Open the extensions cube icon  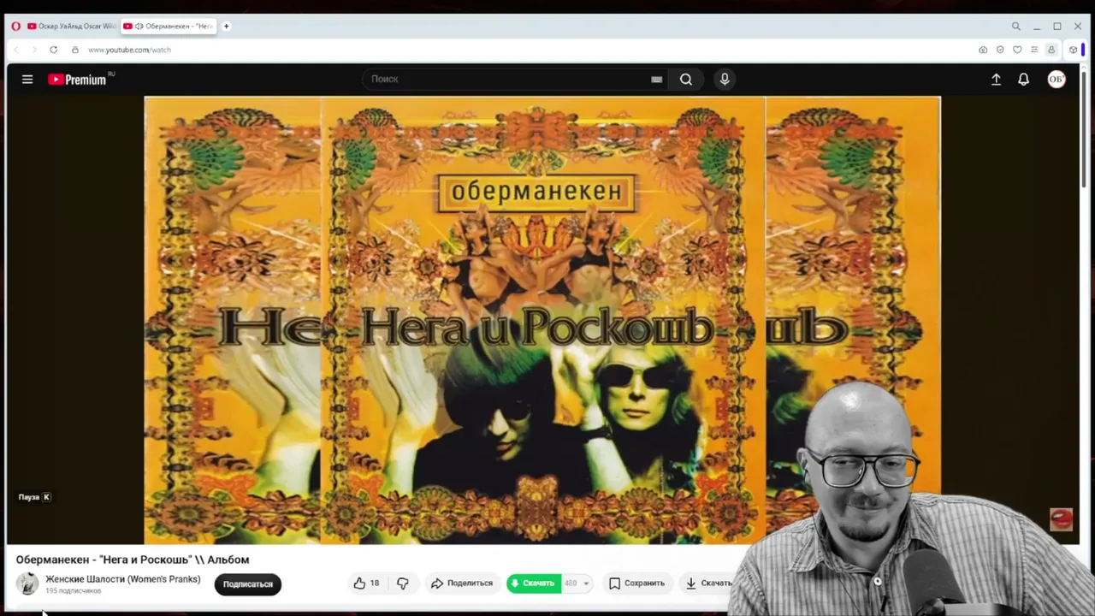click(x=1073, y=50)
